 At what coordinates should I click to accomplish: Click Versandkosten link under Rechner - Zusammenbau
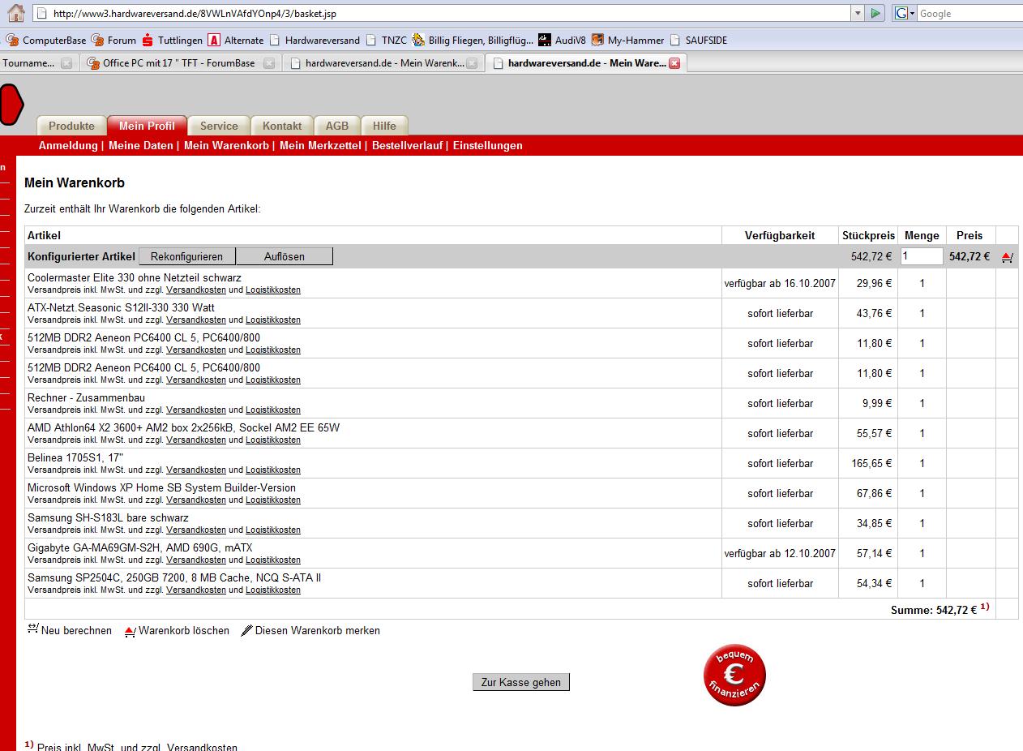tap(196, 410)
